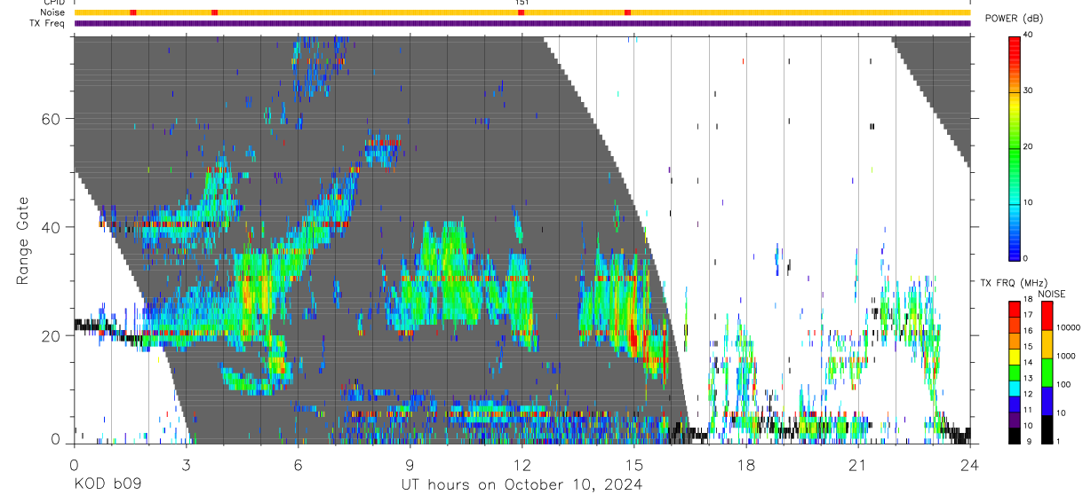Click the 'TX Freq' row label
This screenshot has width=1091, height=503.
(47, 23)
